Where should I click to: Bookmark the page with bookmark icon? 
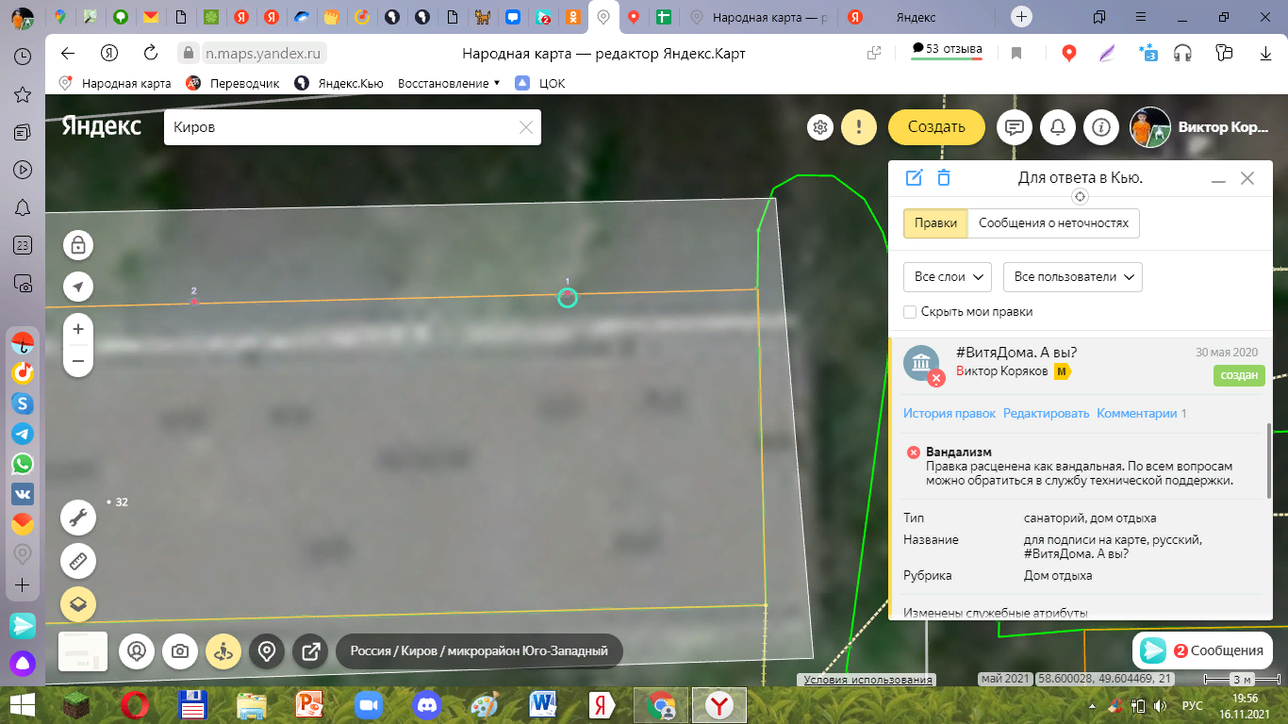pyautogui.click(x=1016, y=54)
